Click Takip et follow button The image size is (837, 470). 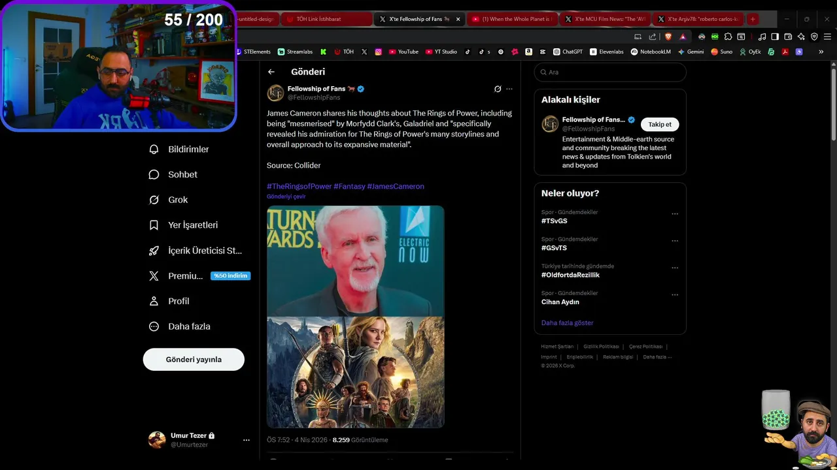point(660,125)
